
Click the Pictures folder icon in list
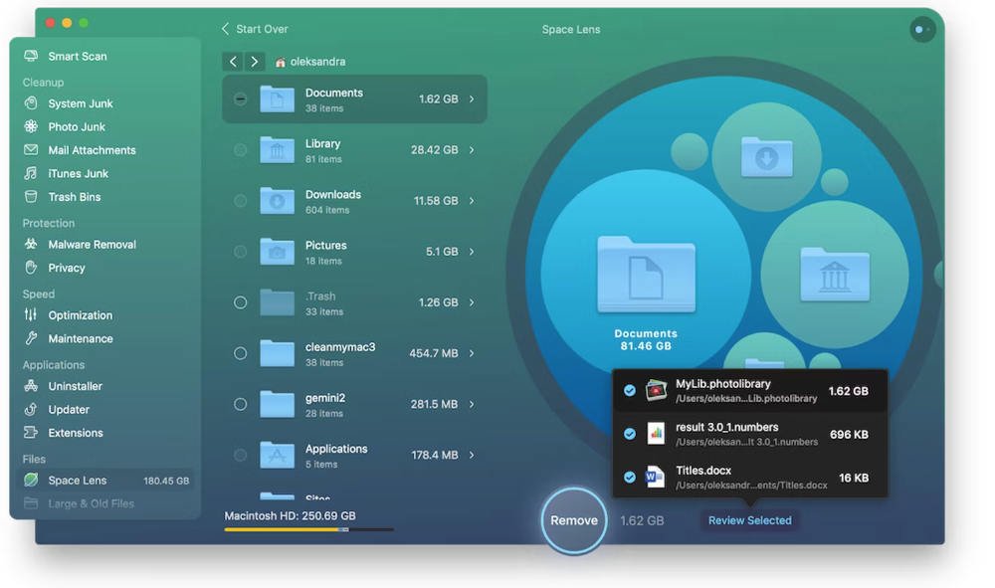coord(277,251)
